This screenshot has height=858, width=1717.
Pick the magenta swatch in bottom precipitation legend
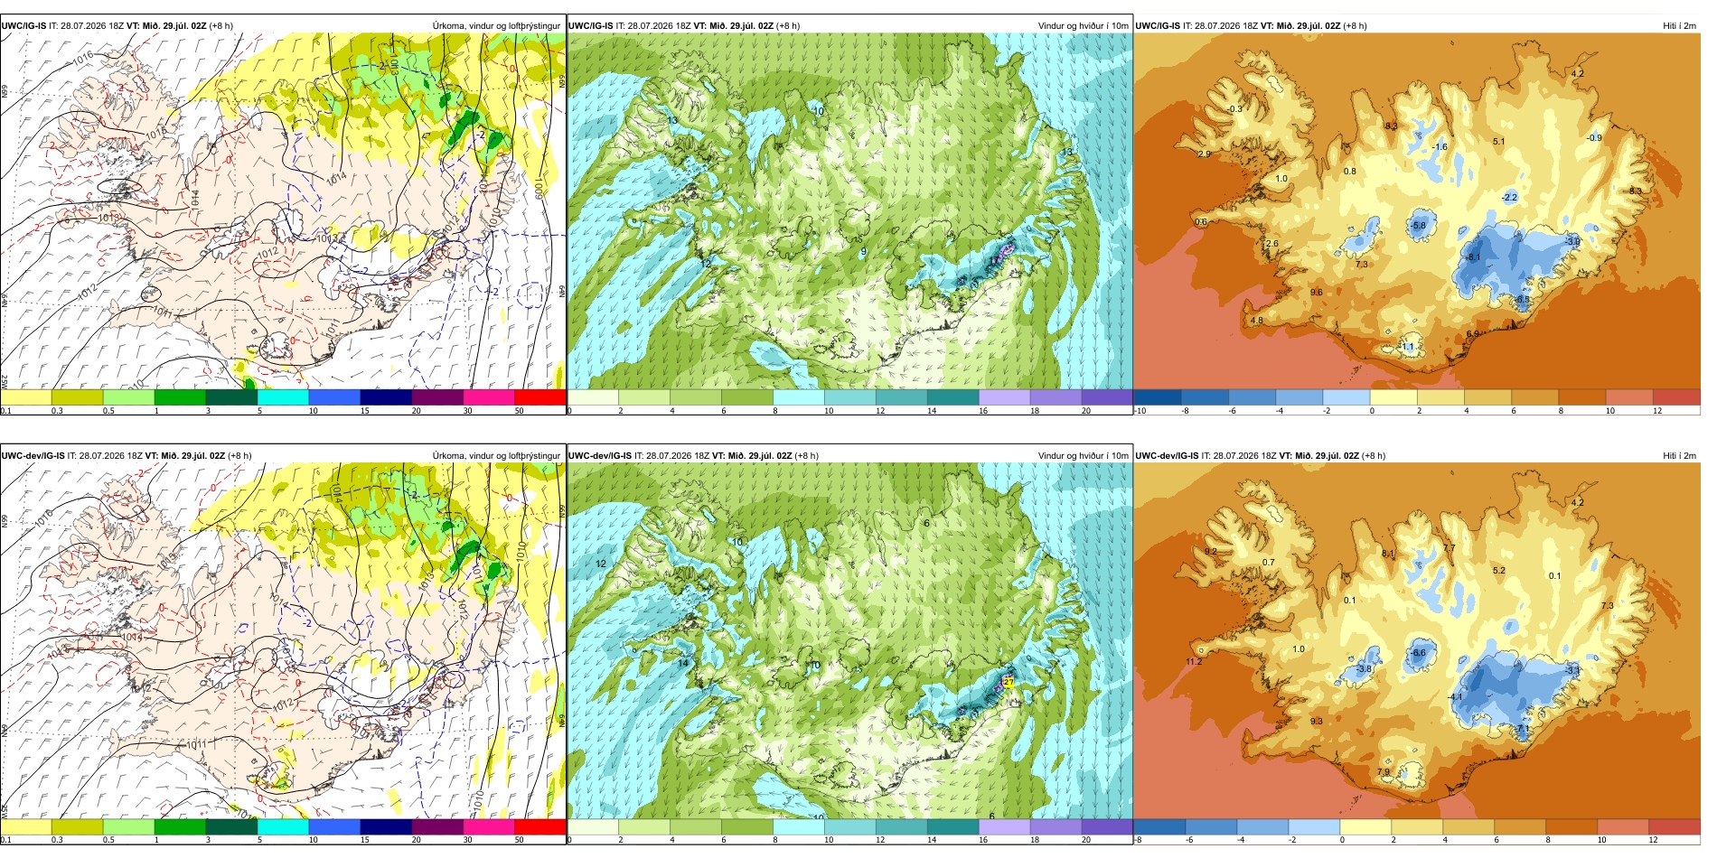(x=489, y=826)
